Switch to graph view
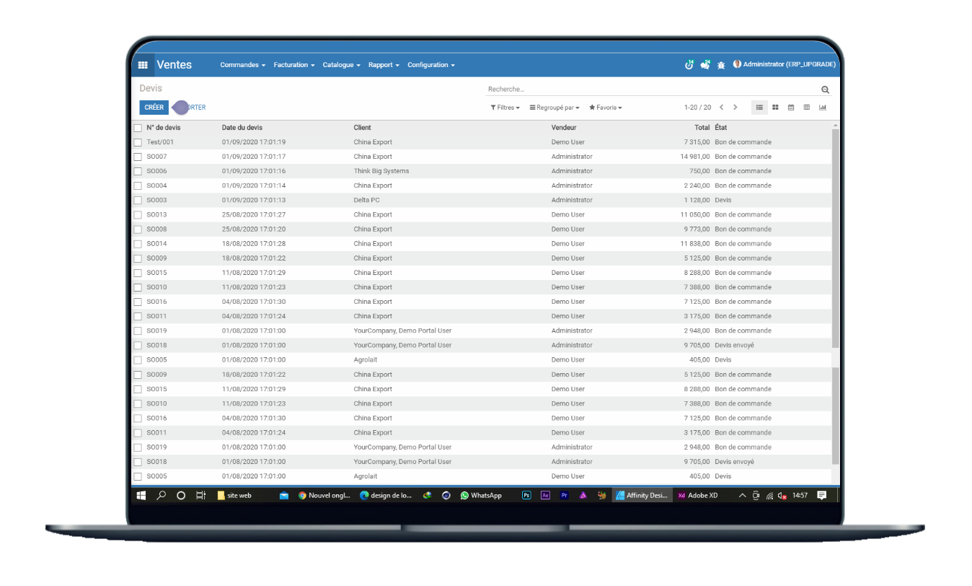This screenshot has height=586, width=972. 823,108
